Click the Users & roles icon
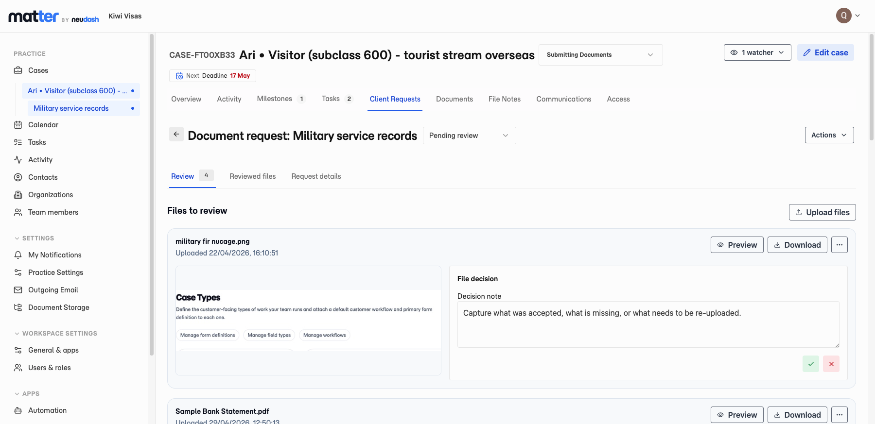 coord(18,368)
